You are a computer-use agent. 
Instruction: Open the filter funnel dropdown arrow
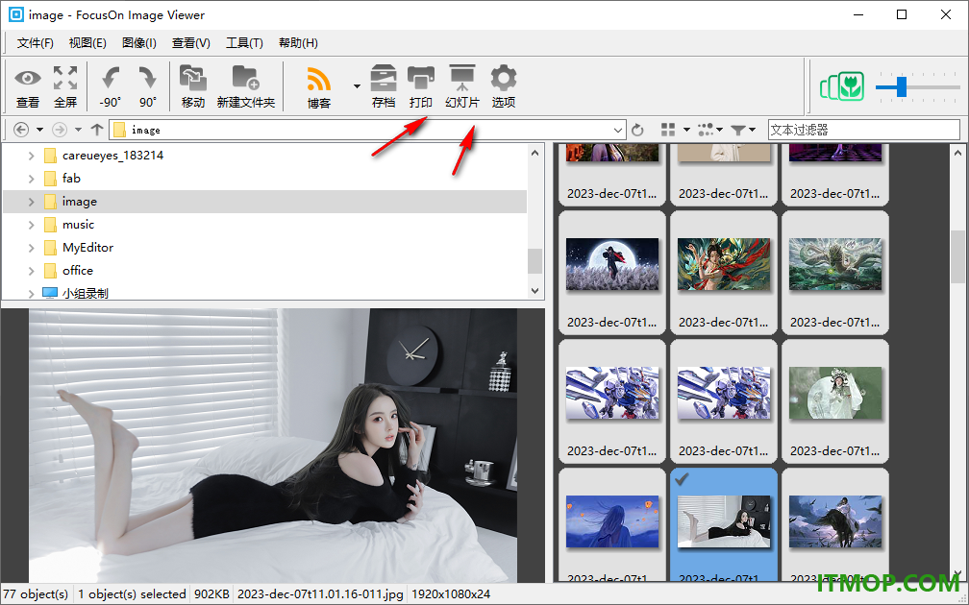[752, 130]
